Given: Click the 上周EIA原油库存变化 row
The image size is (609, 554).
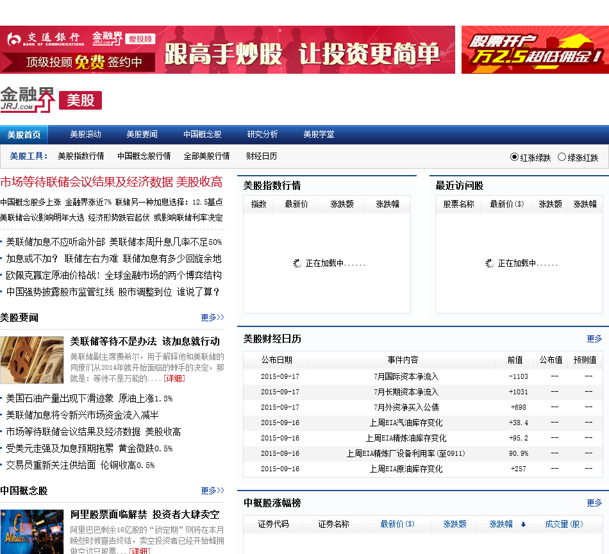Looking at the screenshot, I should coord(422,469).
